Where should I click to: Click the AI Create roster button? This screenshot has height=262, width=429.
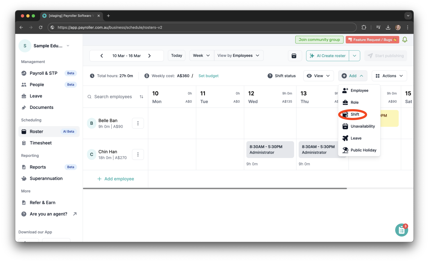328,56
